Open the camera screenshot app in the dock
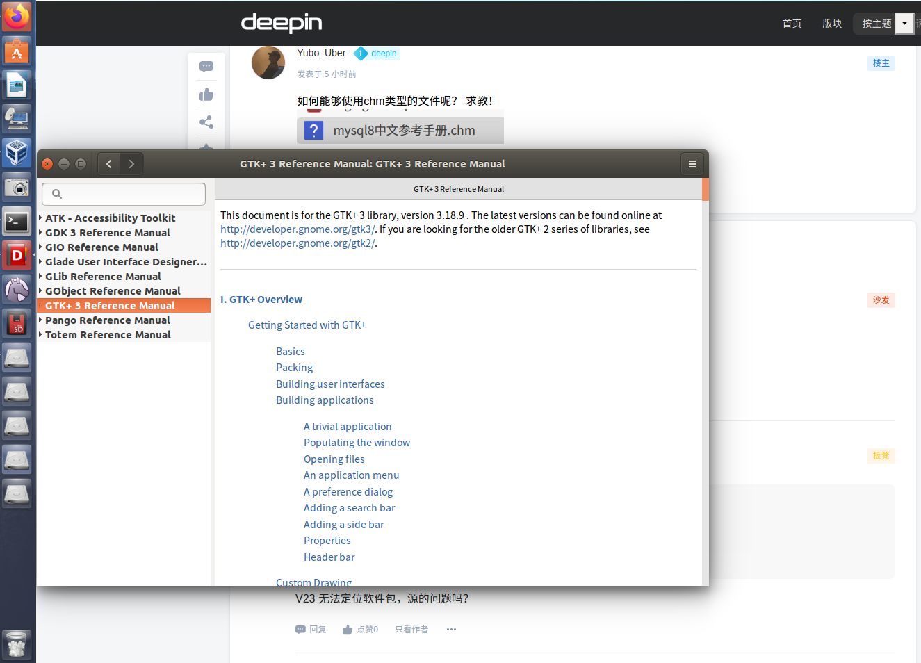Viewport: 921px width, 663px height. coord(17,187)
